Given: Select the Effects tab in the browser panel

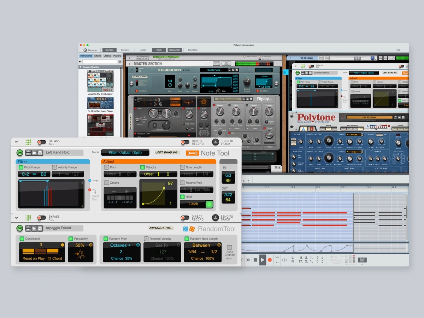Looking at the screenshot, I should [x=98, y=55].
